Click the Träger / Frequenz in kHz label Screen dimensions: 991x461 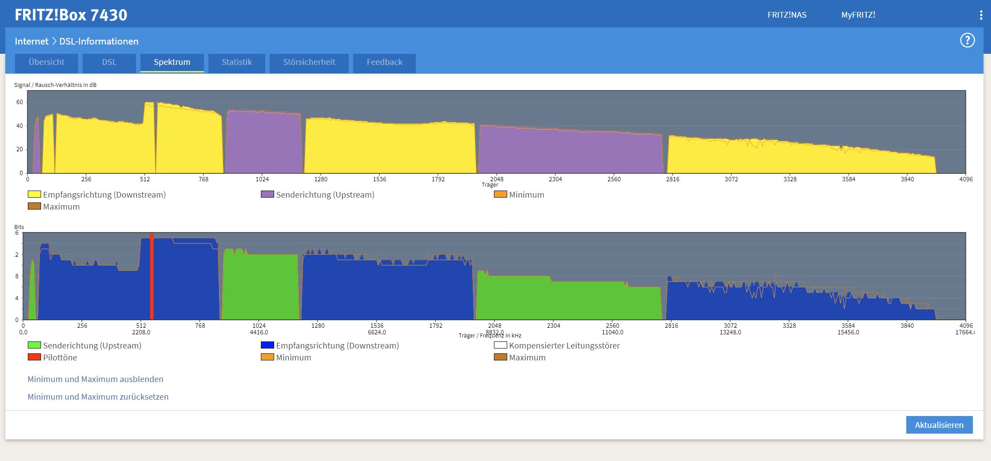click(x=490, y=336)
